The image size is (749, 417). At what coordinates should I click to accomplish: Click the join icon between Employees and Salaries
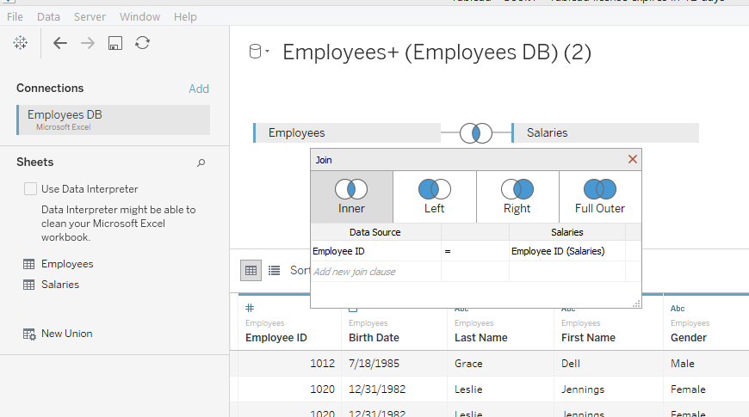click(x=475, y=133)
